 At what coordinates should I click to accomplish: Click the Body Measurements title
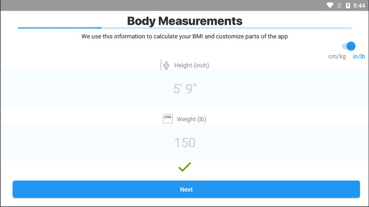[184, 21]
